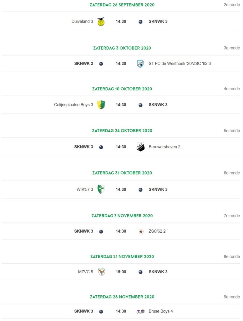Click the Zaterdag 26 September 2020 date header
243x321 pixels.
pos(122,5)
